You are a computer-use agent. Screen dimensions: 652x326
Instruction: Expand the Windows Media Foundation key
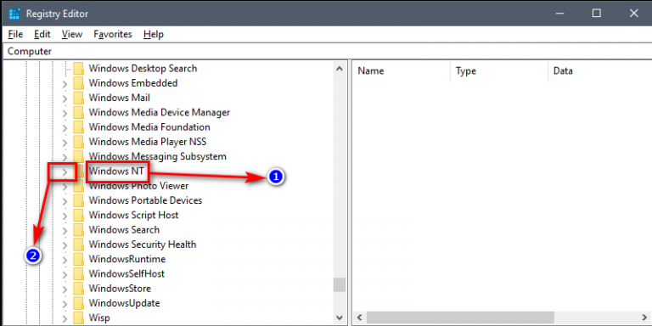pyautogui.click(x=65, y=127)
